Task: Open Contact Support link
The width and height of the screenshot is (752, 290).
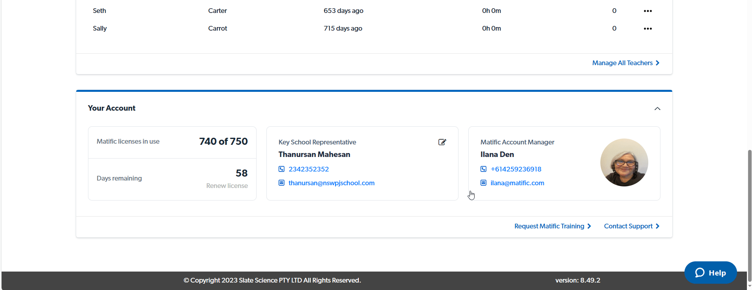Action: tap(628, 226)
